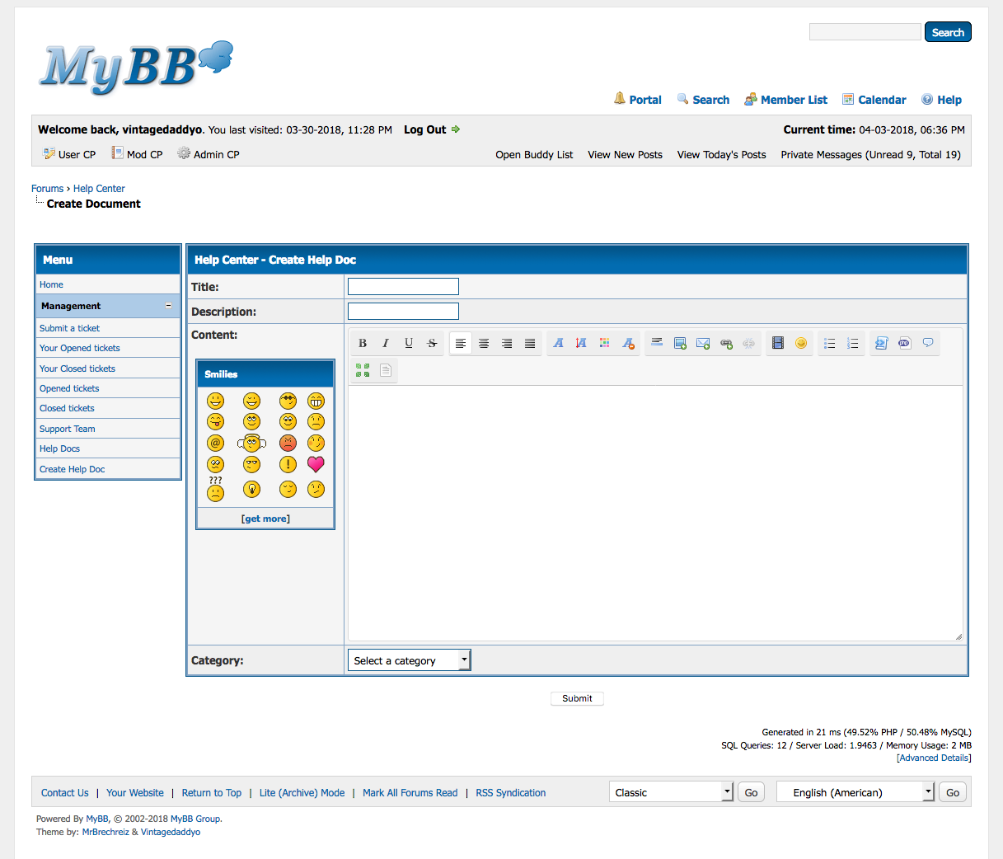The height and width of the screenshot is (859, 1003).
Task: Toggle underline text formatting
Action: [x=409, y=343]
